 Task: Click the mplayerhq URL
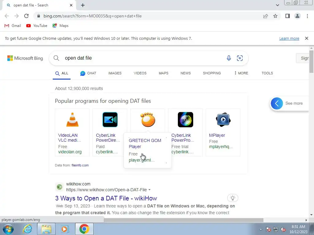(x=221, y=147)
